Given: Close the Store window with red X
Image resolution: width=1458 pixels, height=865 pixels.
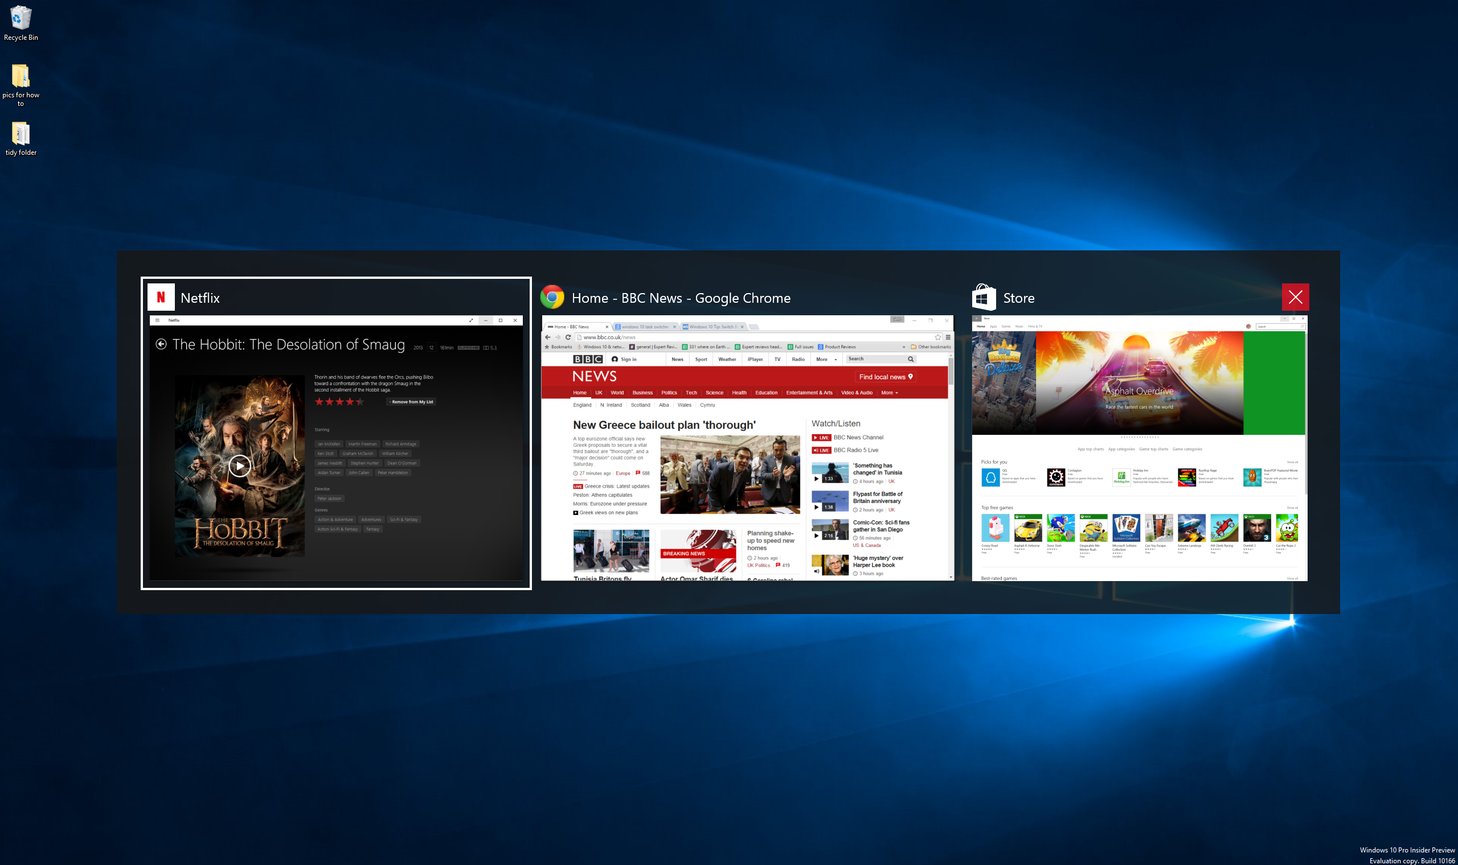Looking at the screenshot, I should tap(1295, 297).
